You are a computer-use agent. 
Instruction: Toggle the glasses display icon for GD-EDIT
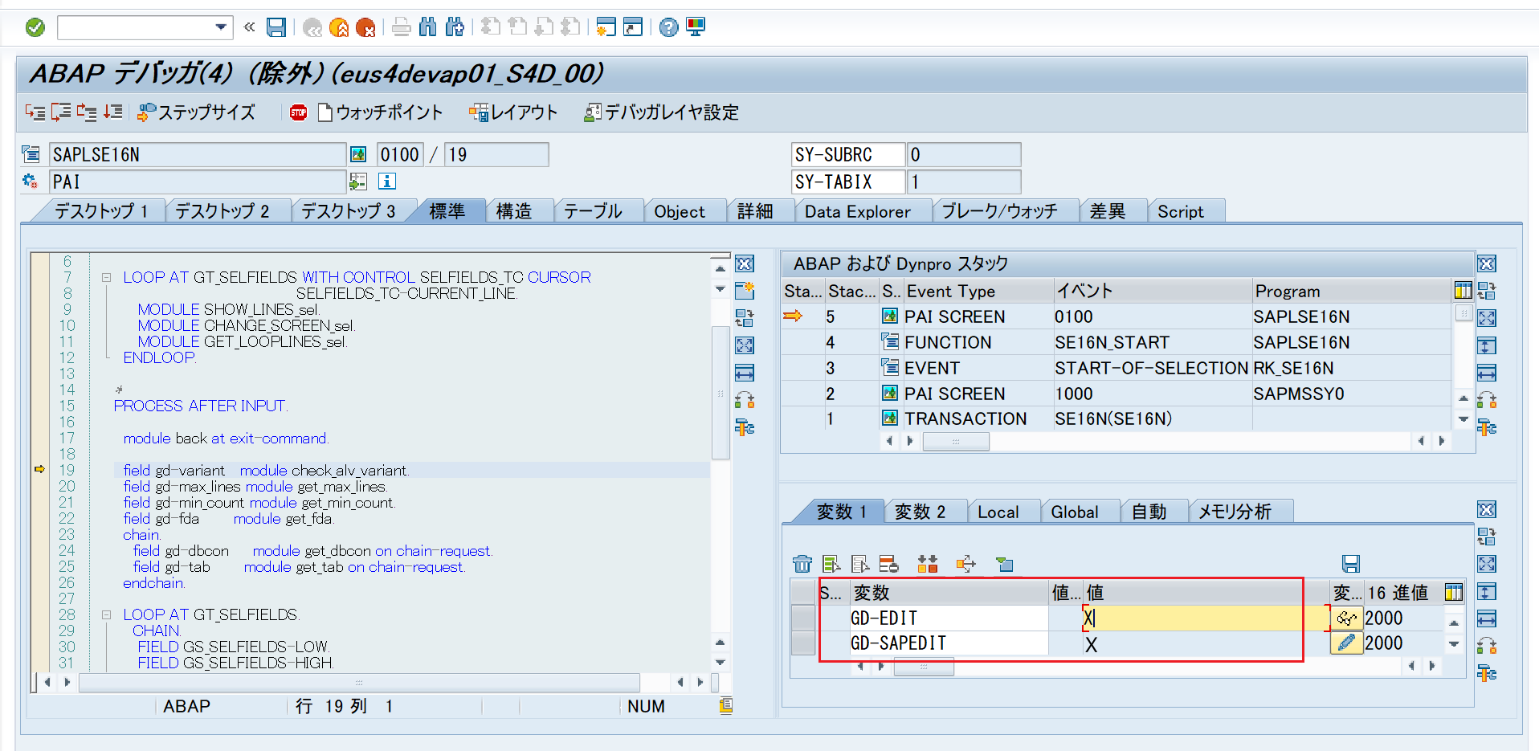[1347, 618]
